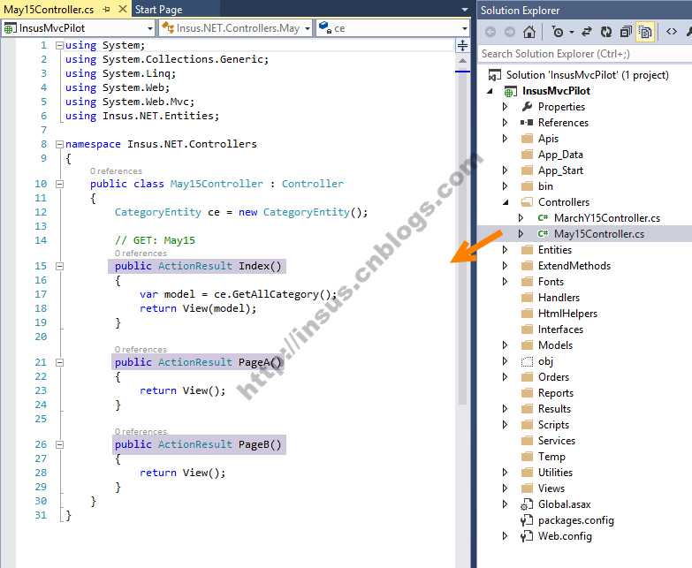
Task: Click Sync with Active Document icon
Action: click(x=587, y=32)
